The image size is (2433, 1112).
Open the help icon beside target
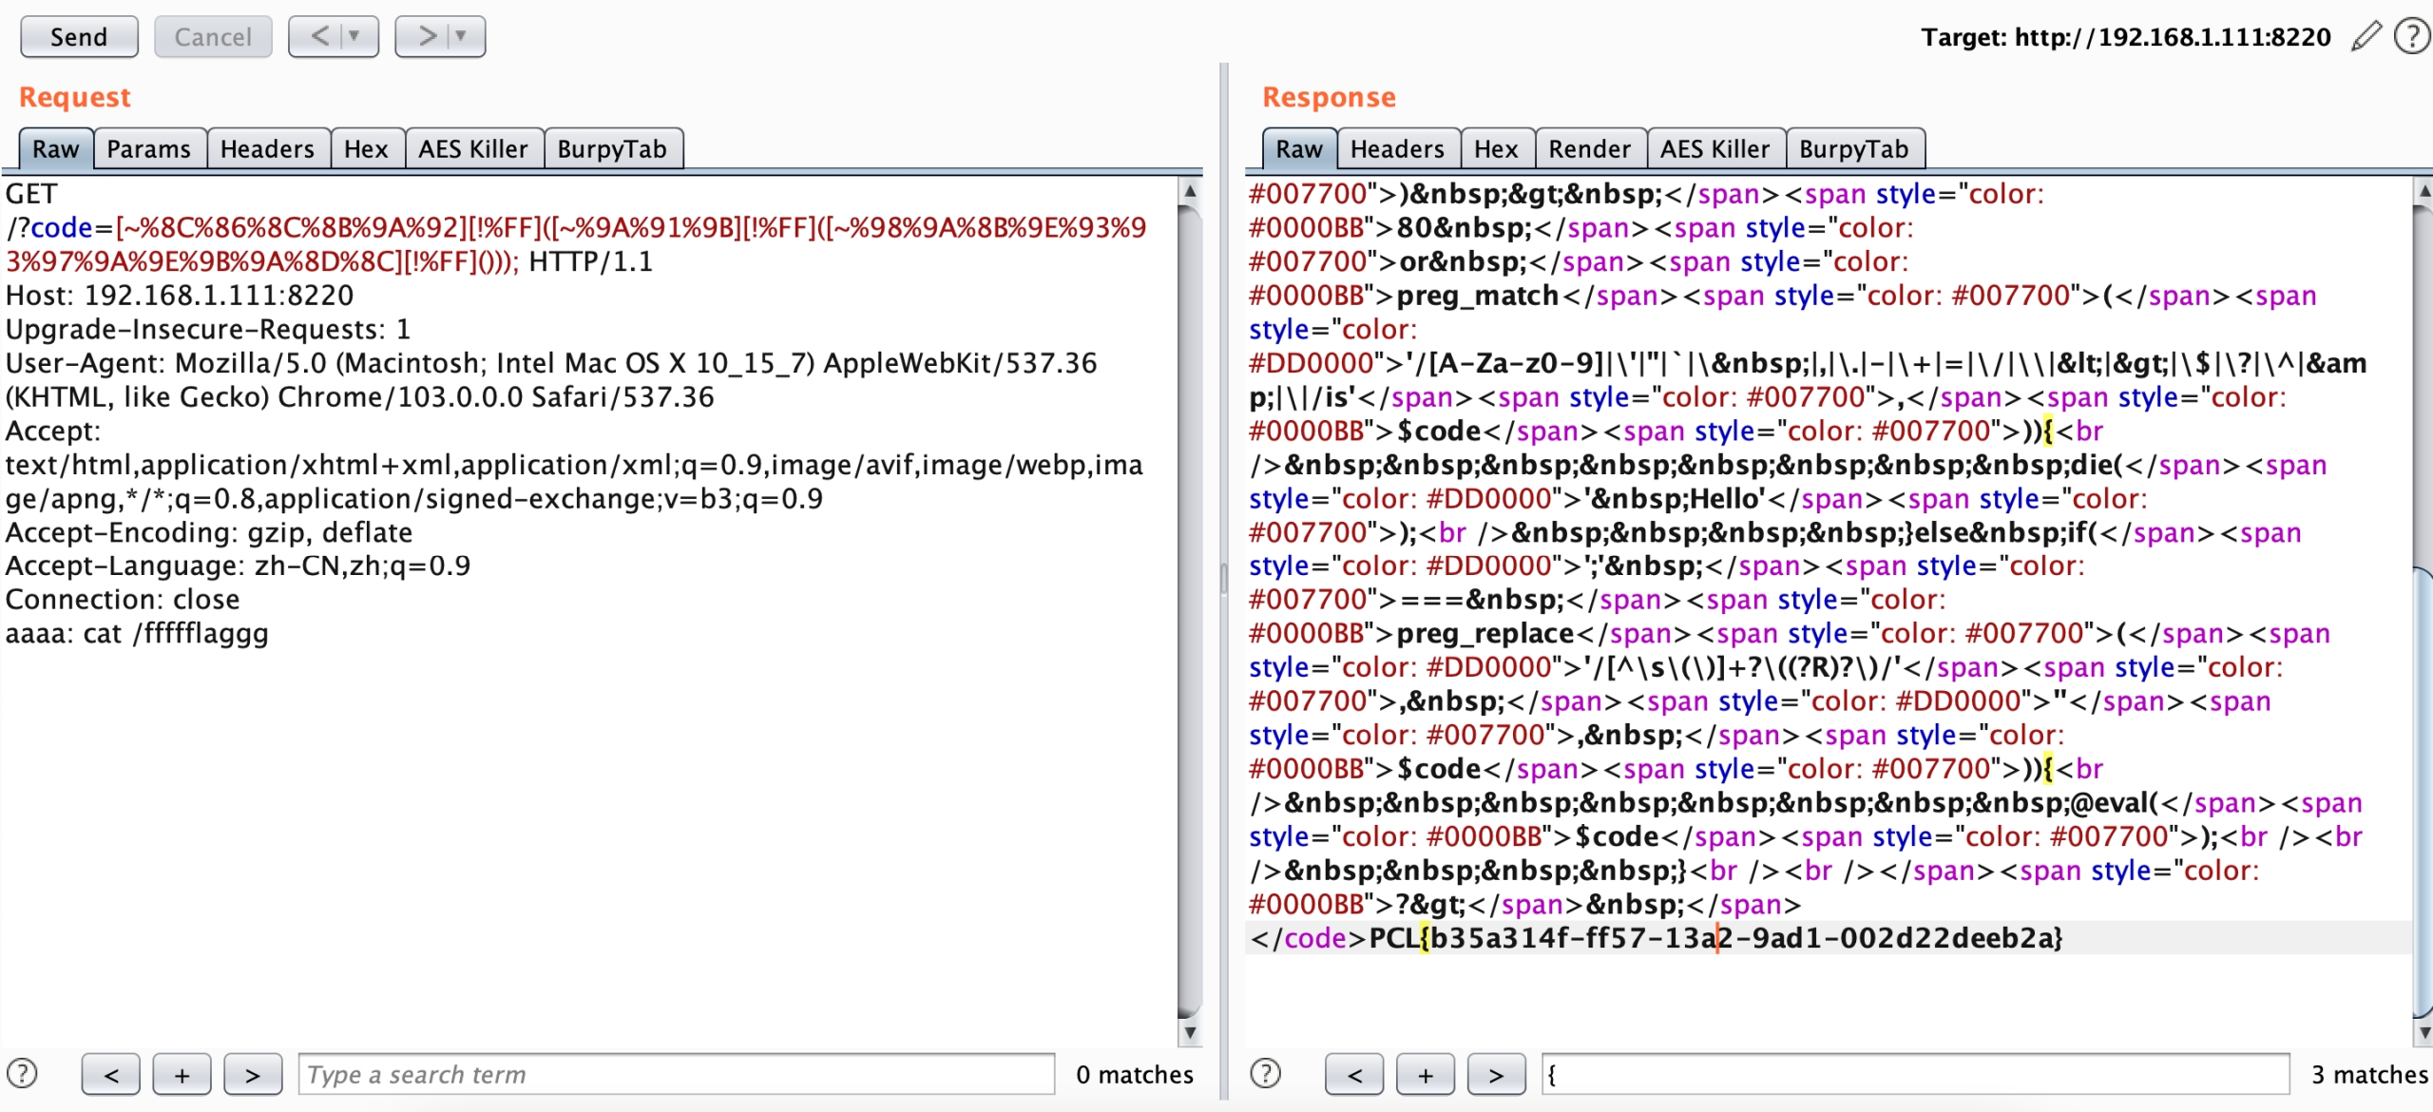(2411, 36)
